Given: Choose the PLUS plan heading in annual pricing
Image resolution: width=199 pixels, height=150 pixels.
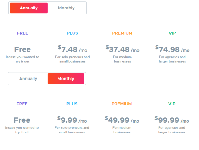Looking at the screenshot, I should click(72, 33).
